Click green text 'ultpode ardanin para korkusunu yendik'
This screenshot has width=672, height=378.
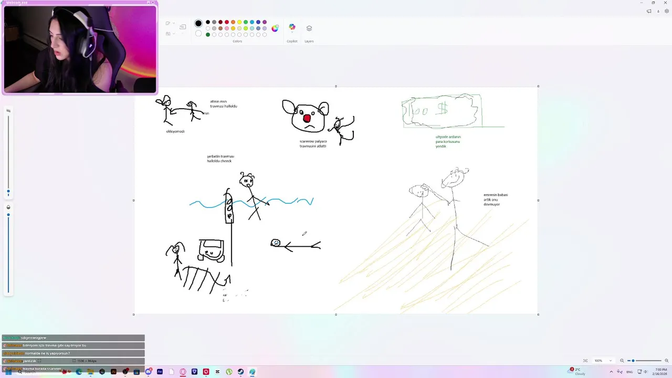448,141
